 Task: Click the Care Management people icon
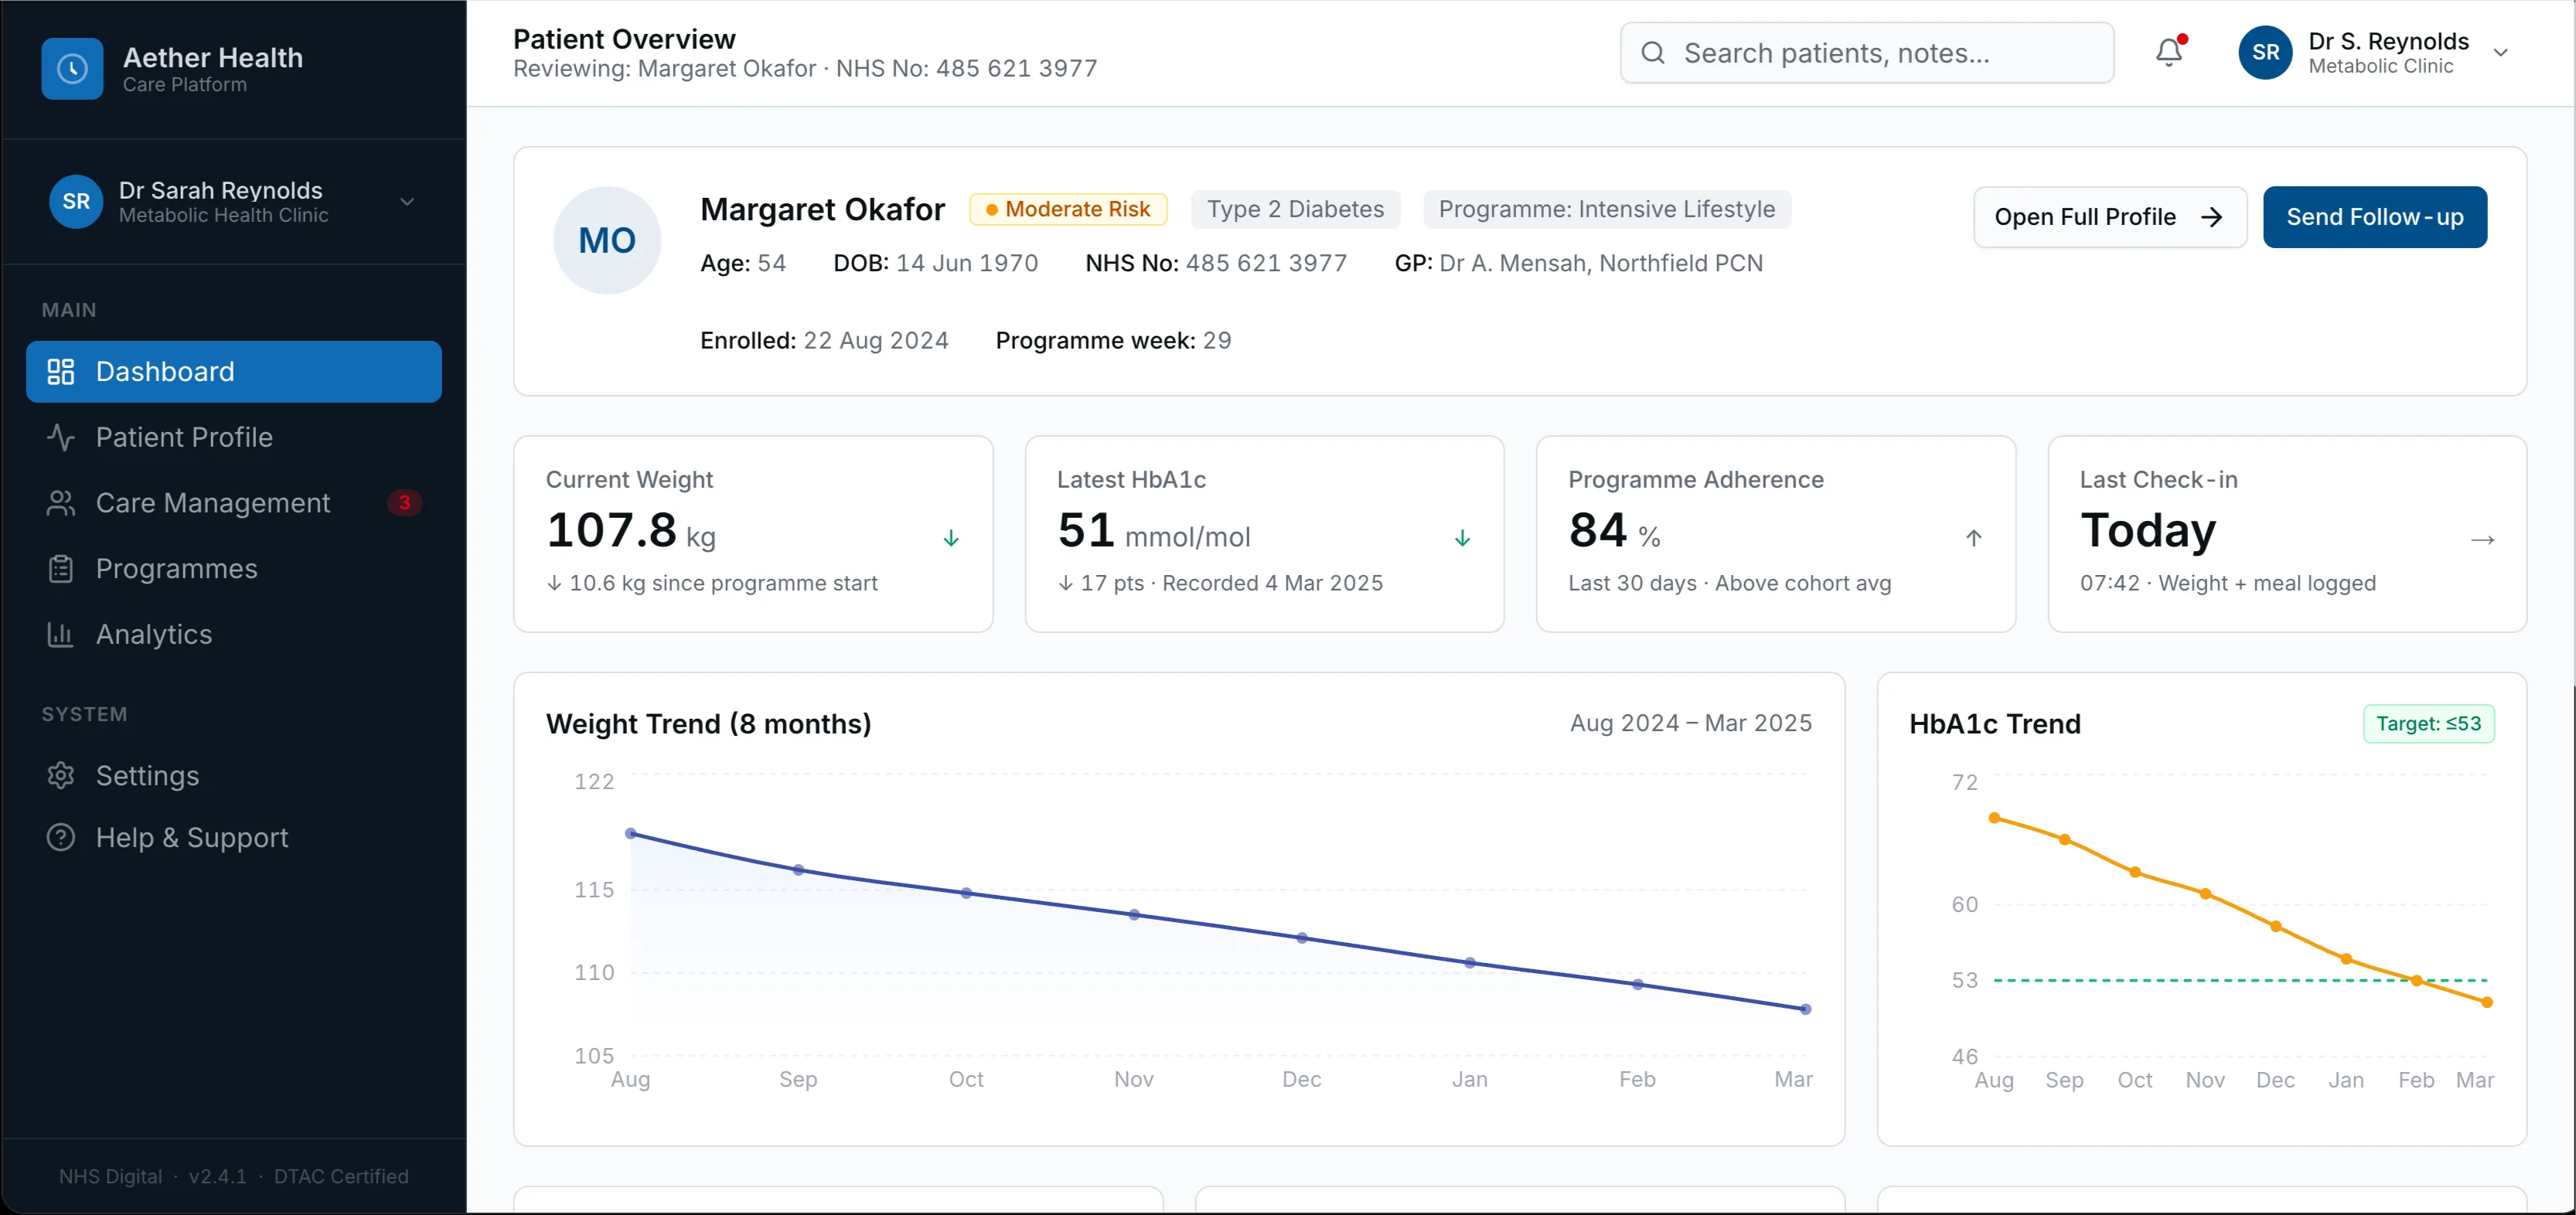pos(61,503)
